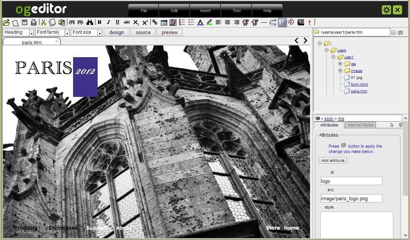Toggle underline formatting
Image resolution: width=410 pixels, height=240 pixels.
117,22
